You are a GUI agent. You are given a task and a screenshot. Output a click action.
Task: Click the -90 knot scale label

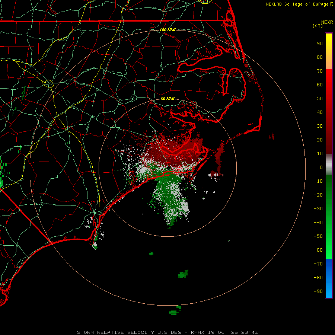coord(318,291)
